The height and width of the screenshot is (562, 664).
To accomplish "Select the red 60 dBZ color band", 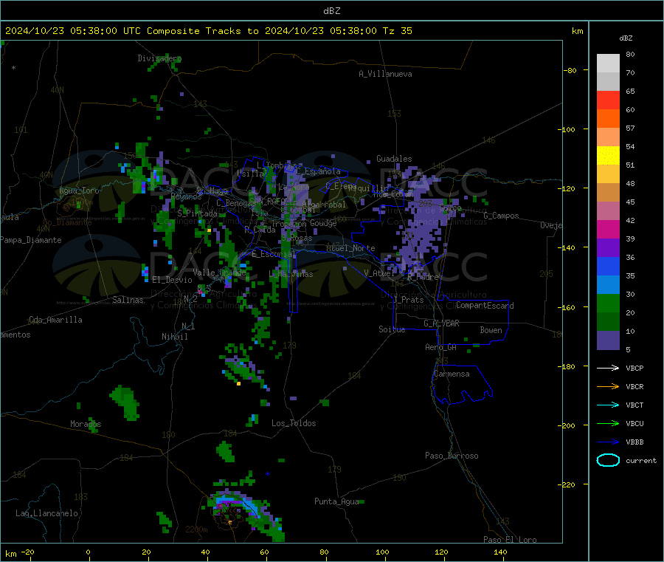I will click(x=608, y=100).
